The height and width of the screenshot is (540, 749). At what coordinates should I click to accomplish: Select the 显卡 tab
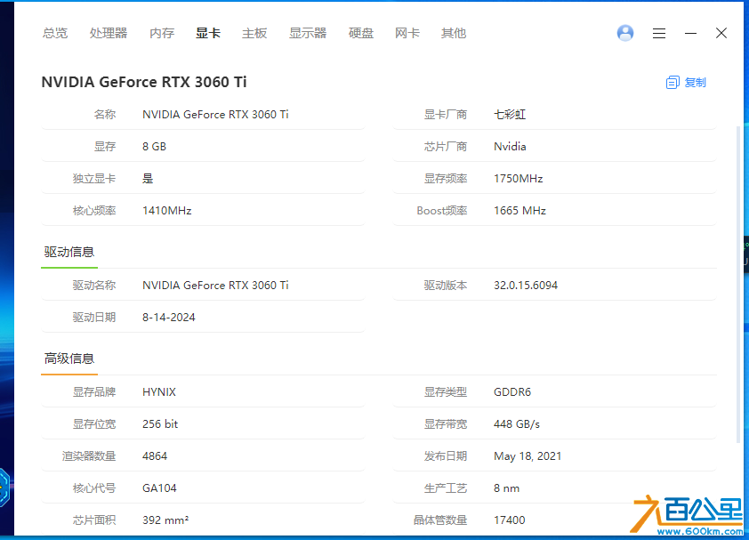[x=208, y=33]
